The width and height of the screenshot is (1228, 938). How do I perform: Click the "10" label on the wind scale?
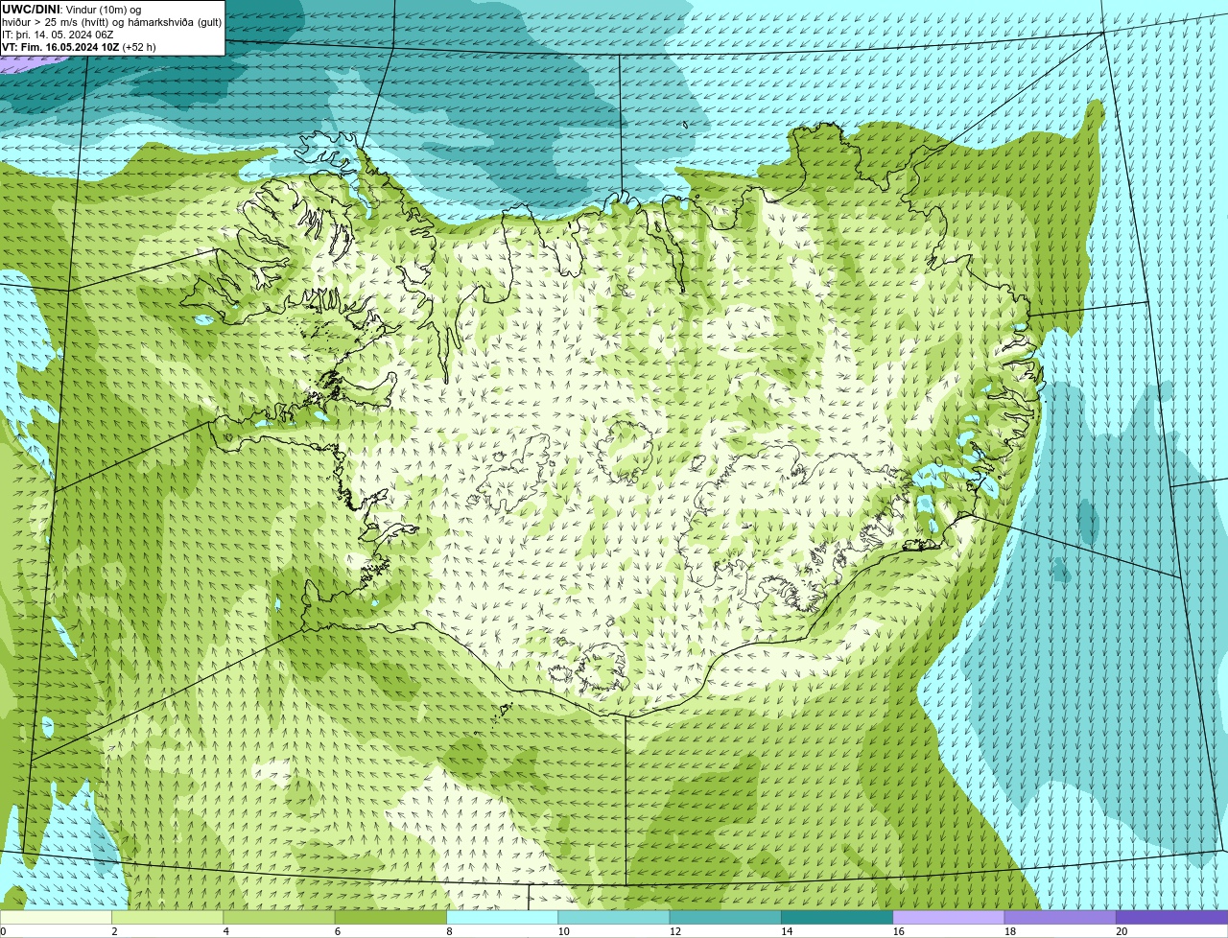coord(563,931)
